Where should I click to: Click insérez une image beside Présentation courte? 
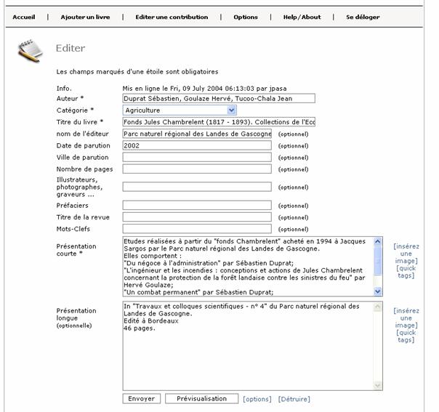coord(406,254)
